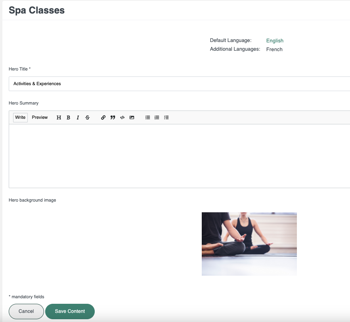
Task: Insert a block quote
Action: (113, 118)
